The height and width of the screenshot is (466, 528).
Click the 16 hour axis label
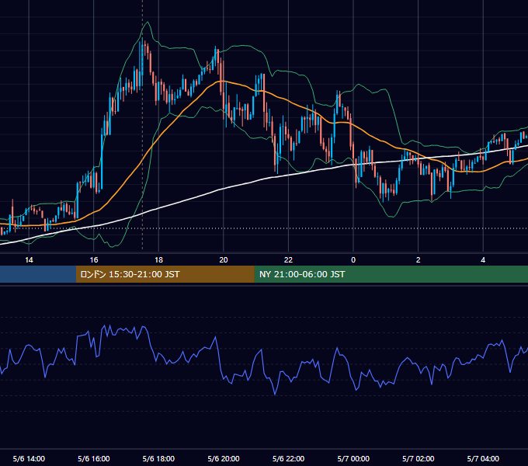tap(94, 260)
